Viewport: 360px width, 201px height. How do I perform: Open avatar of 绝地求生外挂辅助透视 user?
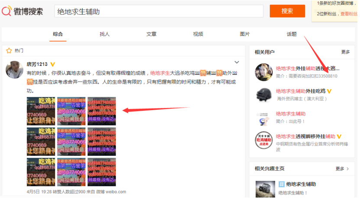[264, 72]
